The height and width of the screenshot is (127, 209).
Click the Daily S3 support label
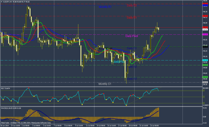(132, 79)
